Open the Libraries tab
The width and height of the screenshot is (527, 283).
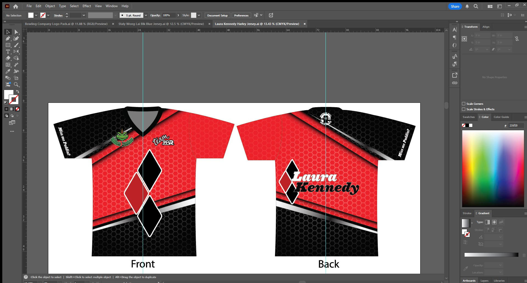499,281
